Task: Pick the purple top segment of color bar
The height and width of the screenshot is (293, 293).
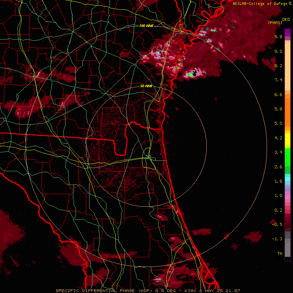Action: 287,33
